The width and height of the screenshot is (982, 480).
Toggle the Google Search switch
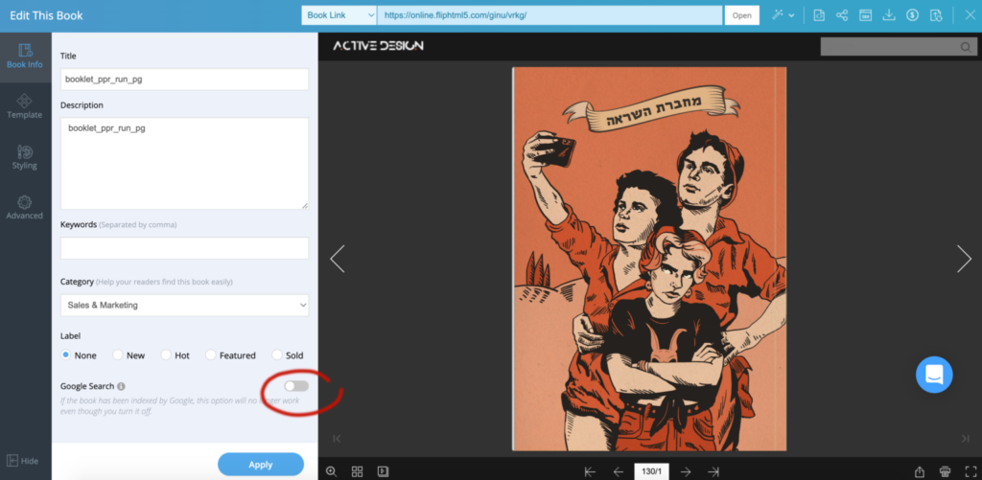[x=296, y=385]
